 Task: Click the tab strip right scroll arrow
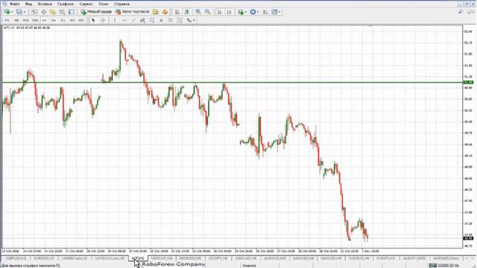(x=473, y=258)
